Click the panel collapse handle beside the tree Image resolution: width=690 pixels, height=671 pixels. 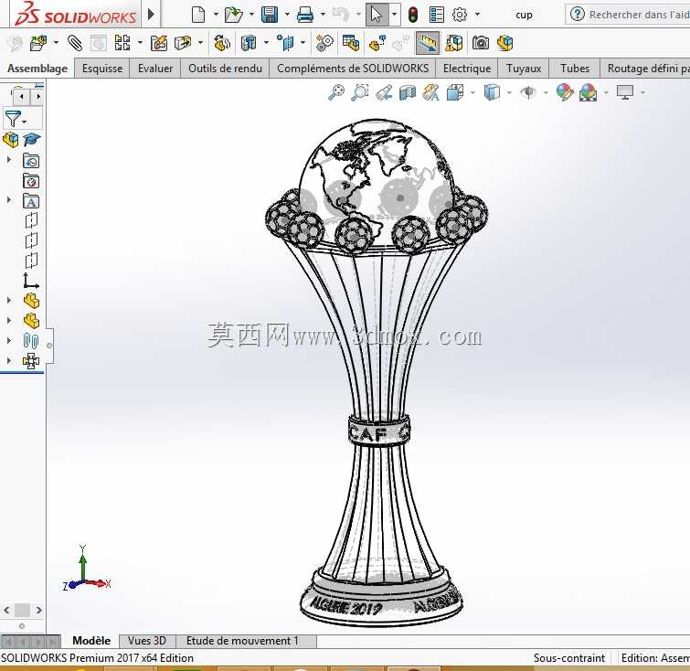(49, 346)
